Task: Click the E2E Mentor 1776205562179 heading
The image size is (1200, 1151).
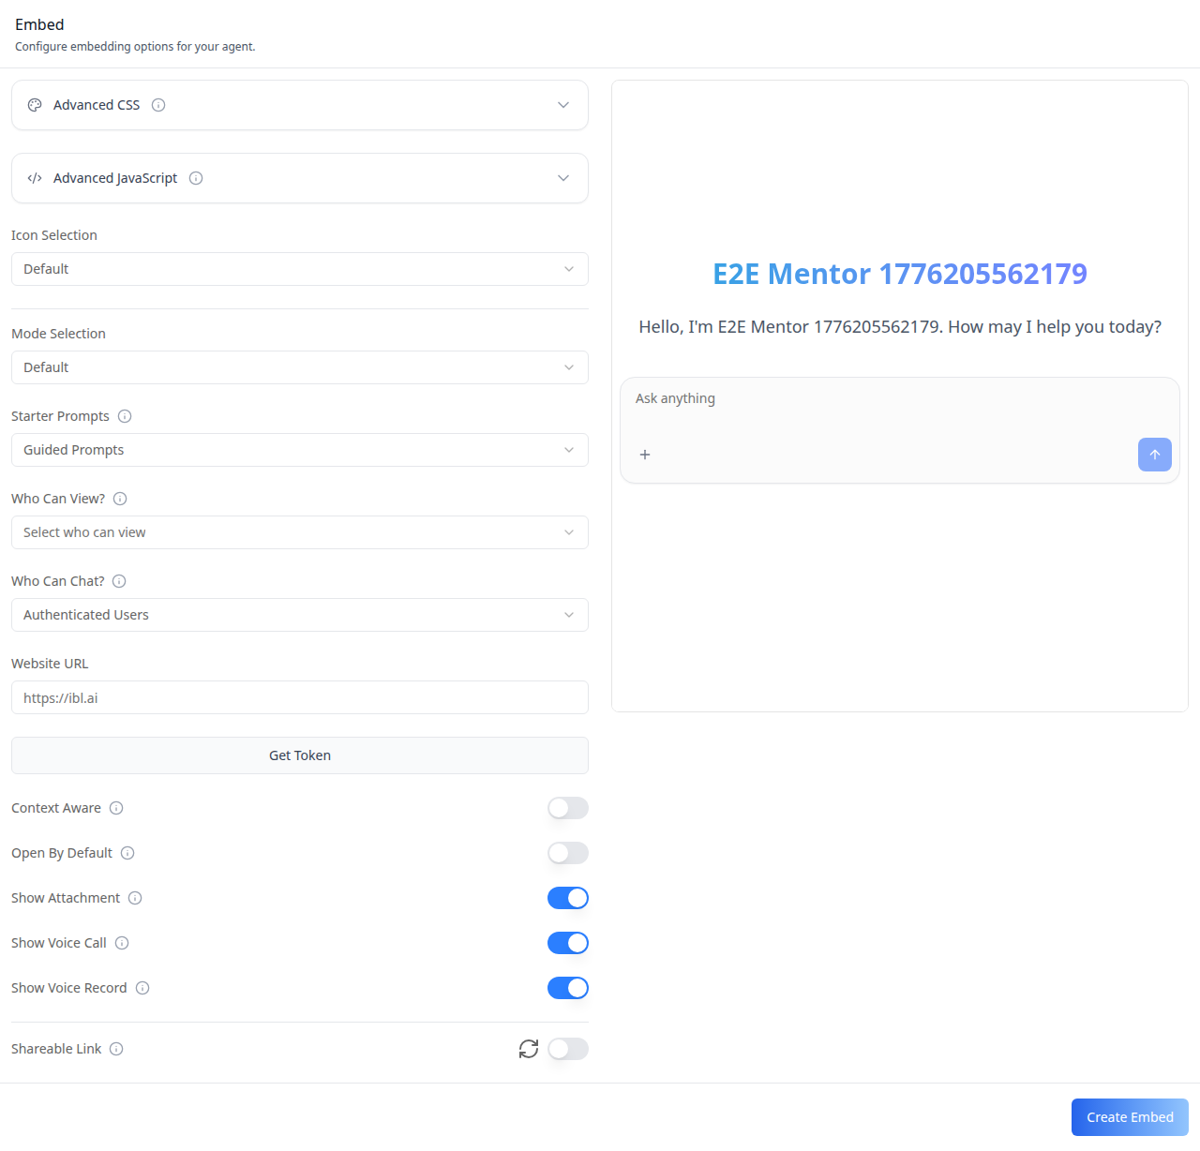Action: pyautogui.click(x=900, y=274)
